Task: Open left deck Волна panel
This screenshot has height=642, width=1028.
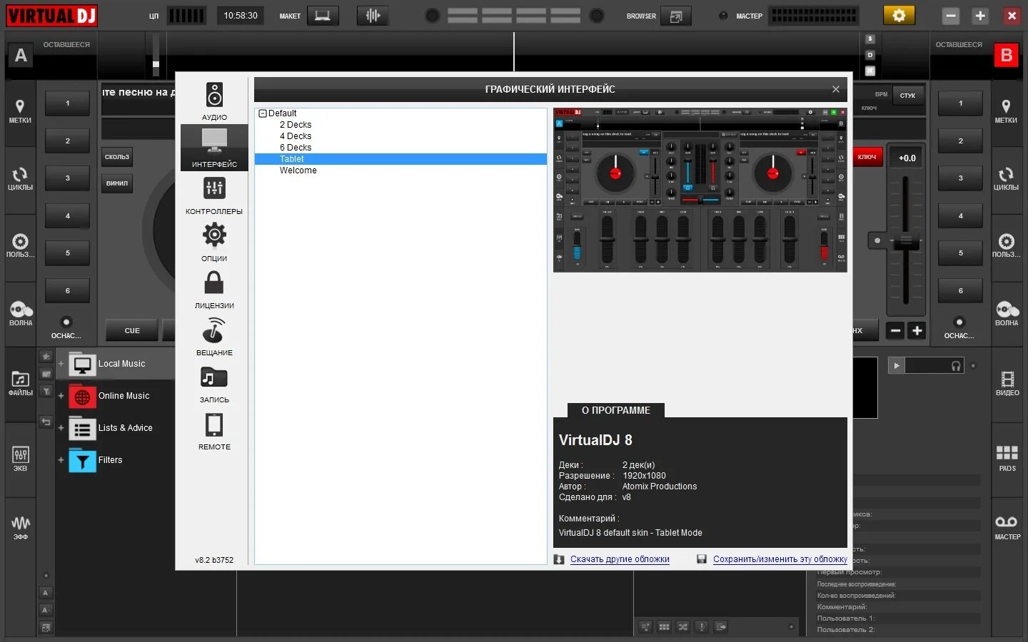Action: (x=21, y=314)
